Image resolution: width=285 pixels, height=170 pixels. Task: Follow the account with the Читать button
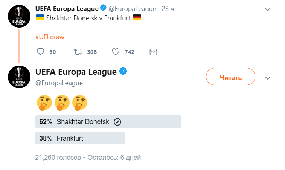[x=230, y=78]
